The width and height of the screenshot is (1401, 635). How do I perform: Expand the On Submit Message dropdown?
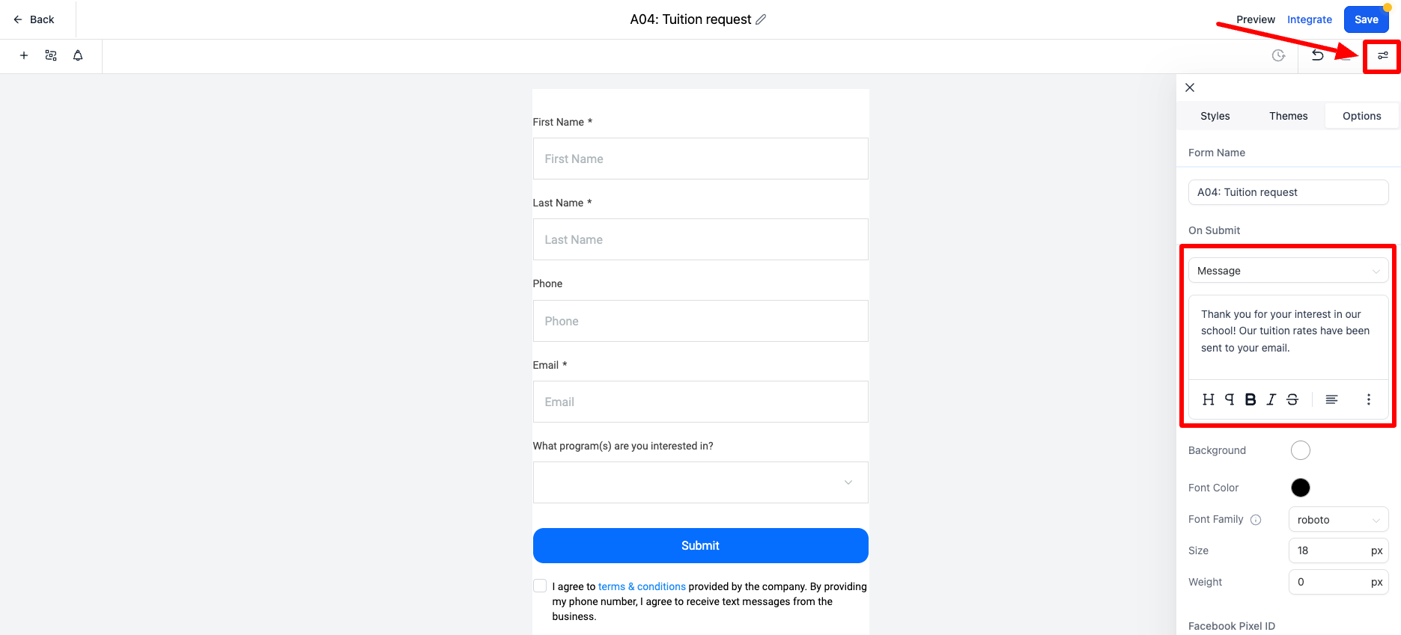(1288, 271)
